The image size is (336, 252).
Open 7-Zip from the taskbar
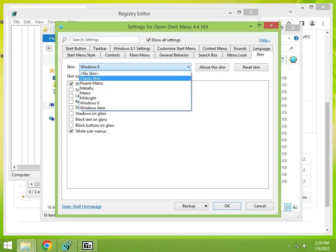point(88,245)
